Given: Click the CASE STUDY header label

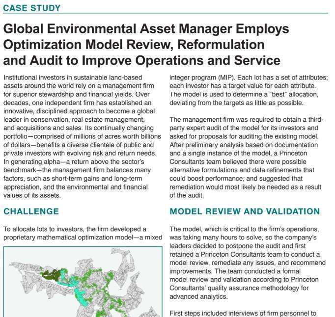Looking at the screenshot, I should coord(32,8).
